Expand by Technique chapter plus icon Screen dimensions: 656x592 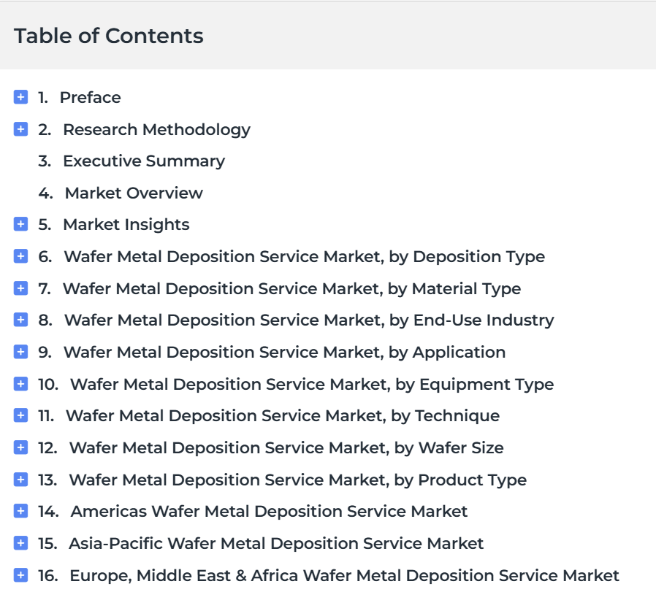tap(20, 415)
